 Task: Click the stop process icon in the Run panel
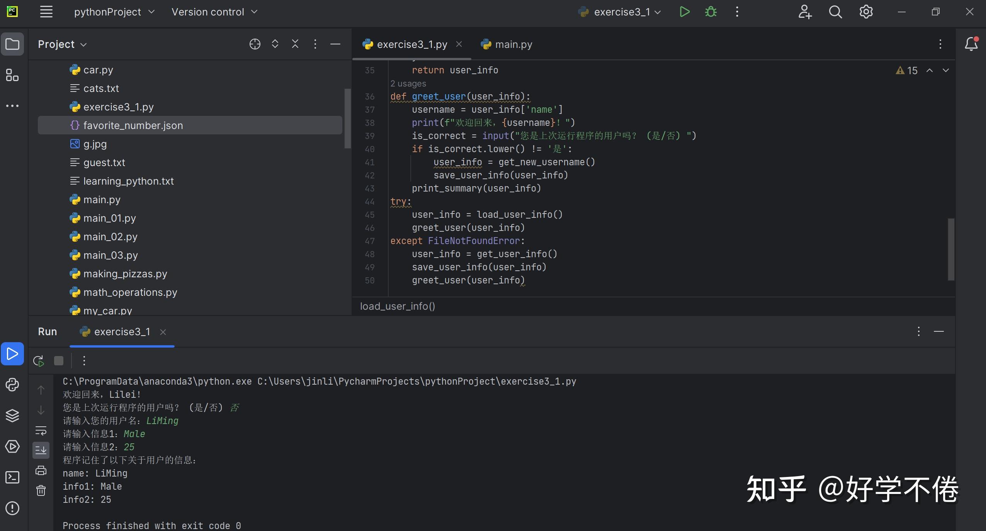(x=58, y=360)
